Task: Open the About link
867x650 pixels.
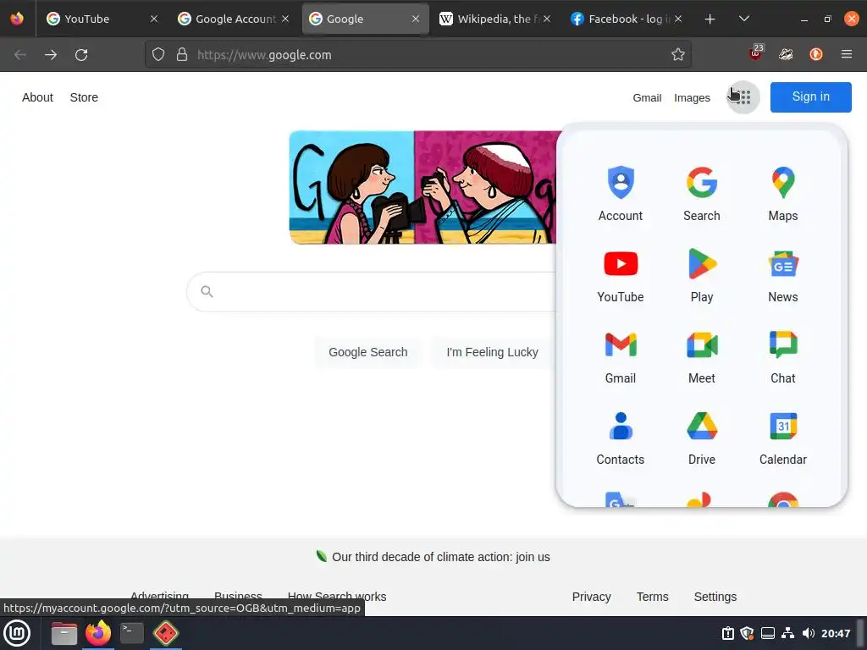Action: coord(37,97)
